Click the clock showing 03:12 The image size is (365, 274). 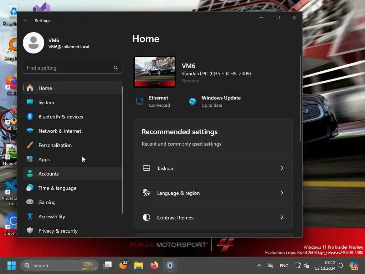coord(325,265)
